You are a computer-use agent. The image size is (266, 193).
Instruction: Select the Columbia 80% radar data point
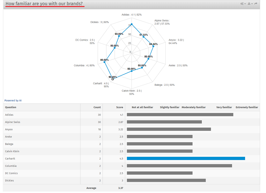104,62
